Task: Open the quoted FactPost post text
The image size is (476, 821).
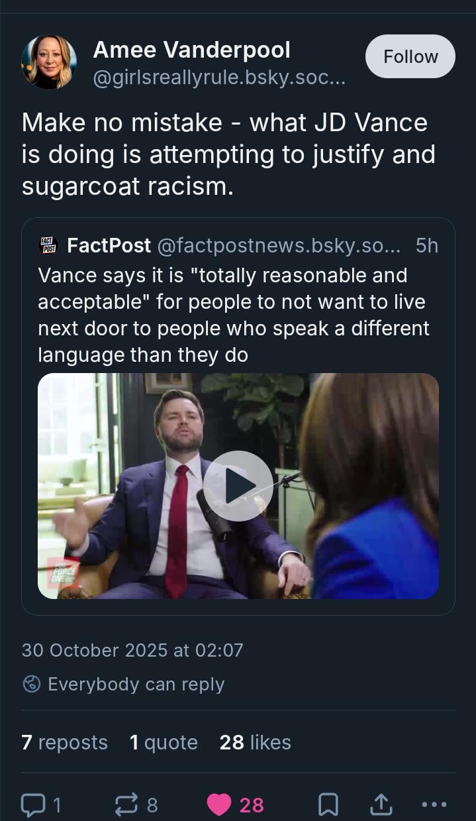Action: click(x=233, y=315)
